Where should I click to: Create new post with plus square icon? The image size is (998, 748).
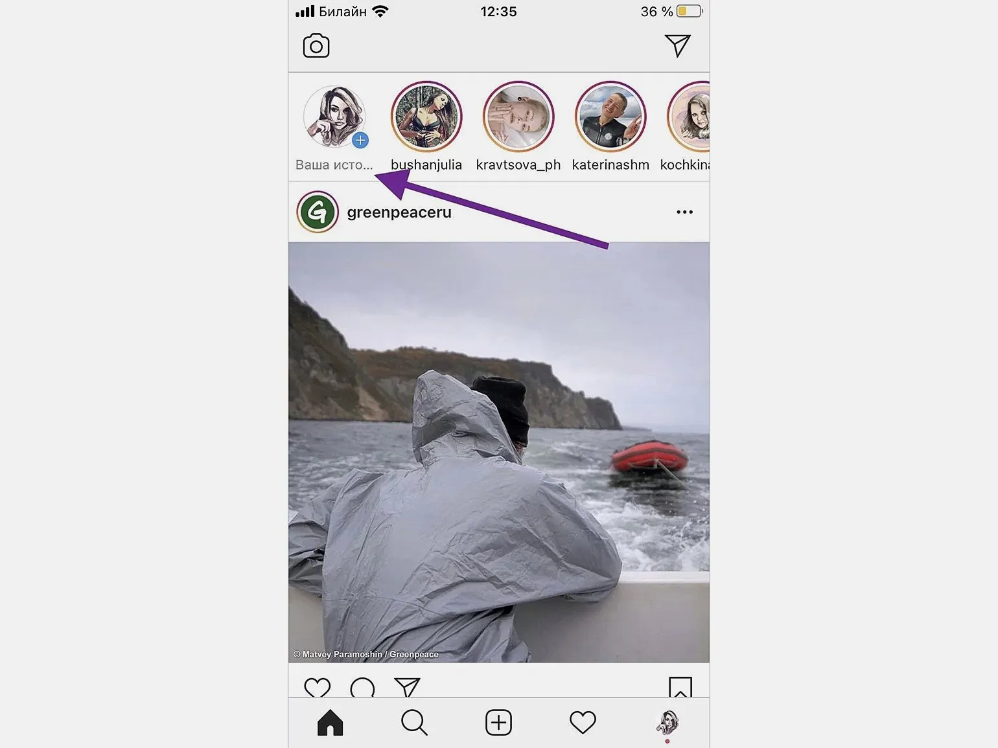[498, 722]
